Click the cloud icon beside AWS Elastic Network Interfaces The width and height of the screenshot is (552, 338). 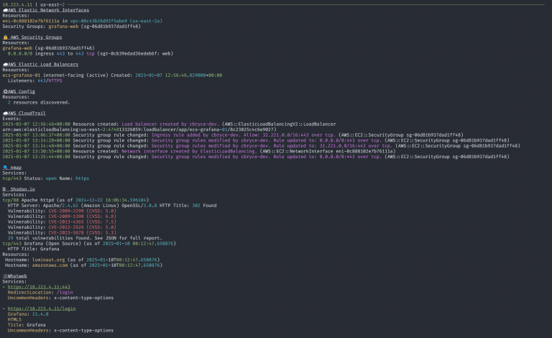click(x=5, y=10)
